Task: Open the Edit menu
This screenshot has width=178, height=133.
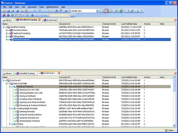Action: (11, 7)
